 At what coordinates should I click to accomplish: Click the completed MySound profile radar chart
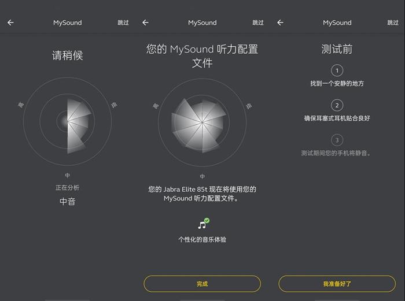click(203, 122)
